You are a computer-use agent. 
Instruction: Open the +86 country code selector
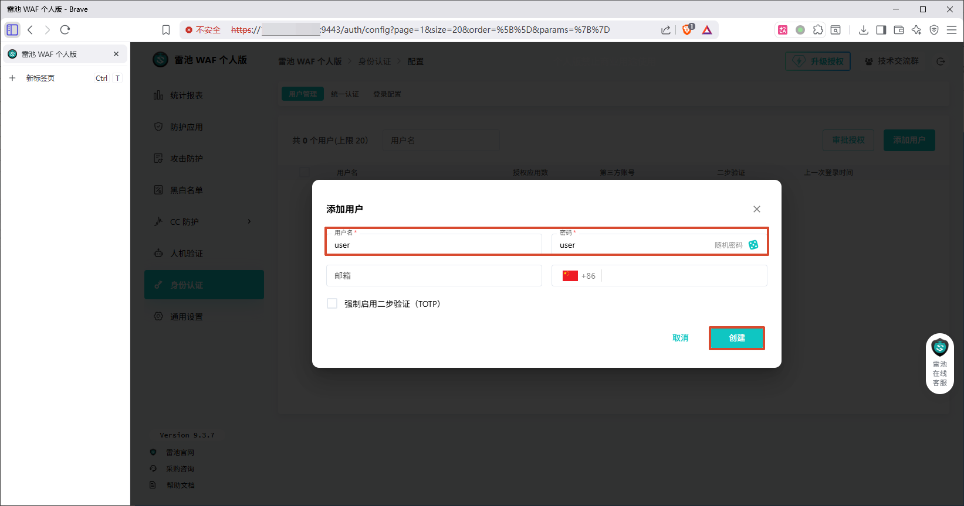coord(579,276)
